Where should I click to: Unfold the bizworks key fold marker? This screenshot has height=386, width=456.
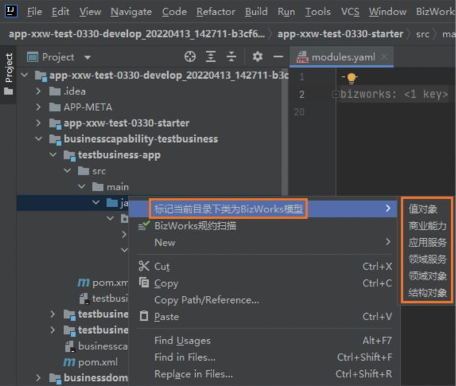click(x=335, y=94)
